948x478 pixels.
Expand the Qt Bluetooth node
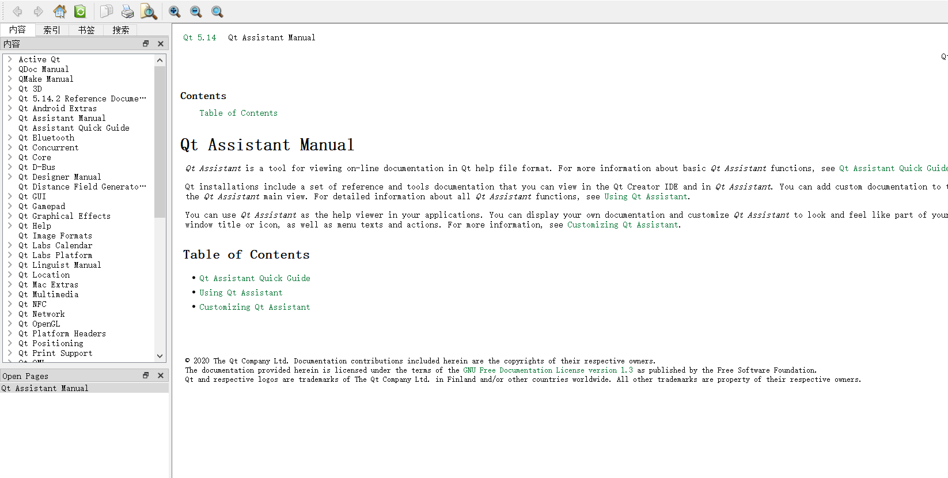pyautogui.click(x=10, y=138)
